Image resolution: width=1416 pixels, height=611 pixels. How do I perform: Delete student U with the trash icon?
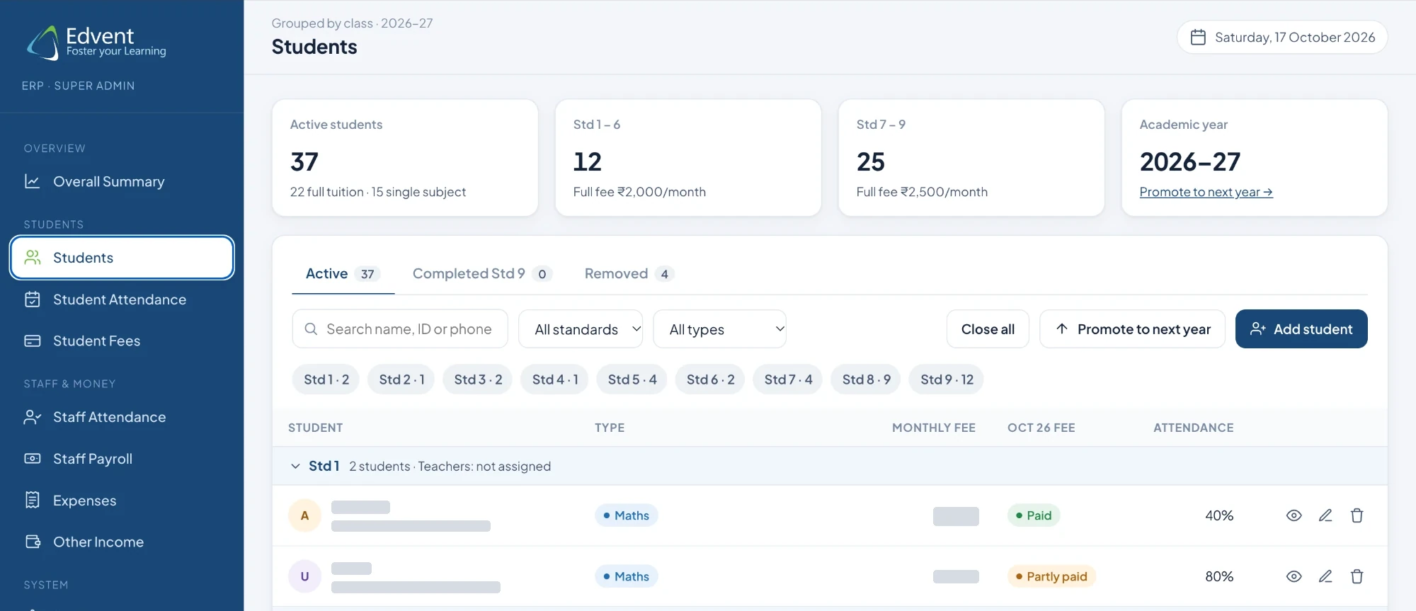[1357, 576]
